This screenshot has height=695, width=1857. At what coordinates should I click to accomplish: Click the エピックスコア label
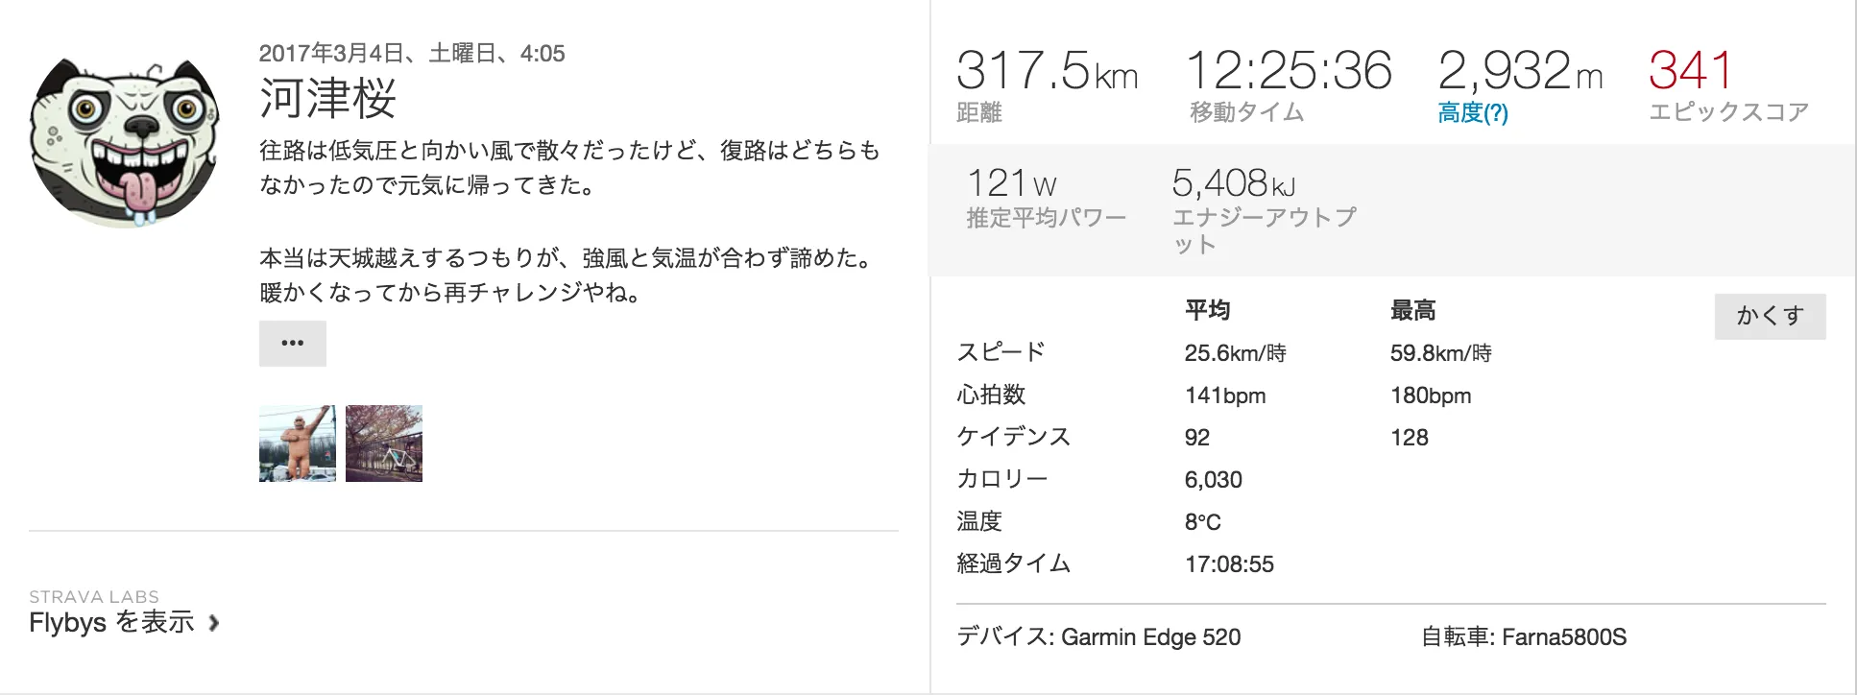pos(1728,113)
